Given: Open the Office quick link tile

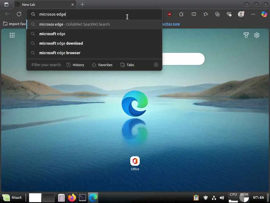Looking at the screenshot, I should click(x=135, y=163).
